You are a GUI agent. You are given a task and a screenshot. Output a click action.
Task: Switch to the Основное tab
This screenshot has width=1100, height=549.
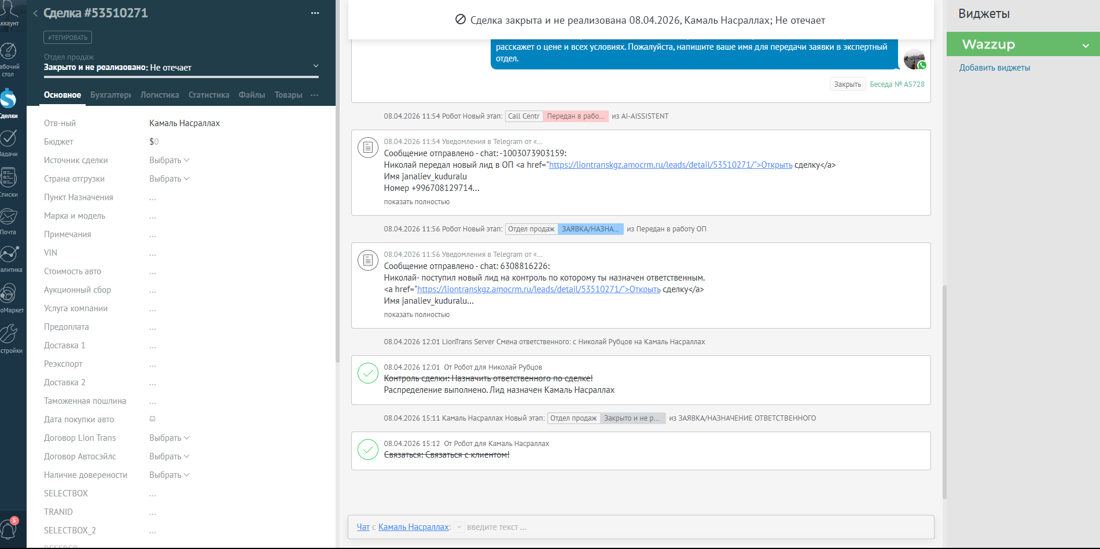tap(62, 95)
